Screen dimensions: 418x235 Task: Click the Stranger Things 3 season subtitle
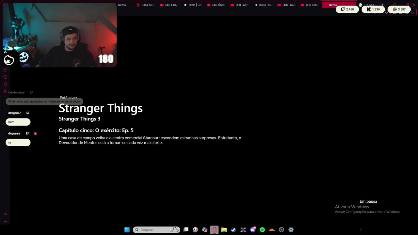[79, 119]
